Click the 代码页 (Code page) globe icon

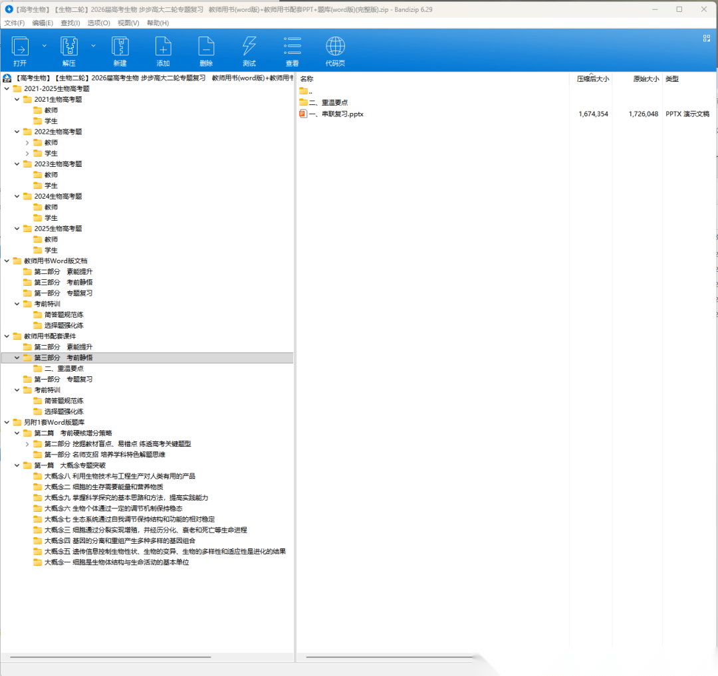335,47
